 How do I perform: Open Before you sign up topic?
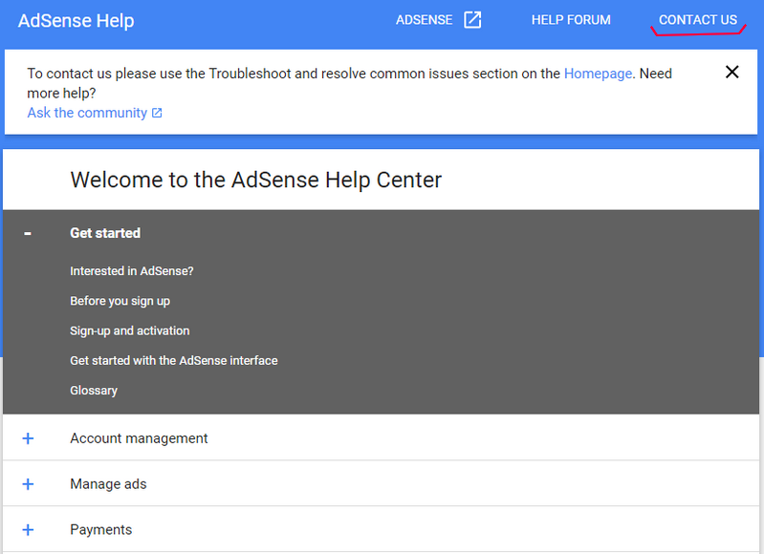120,301
